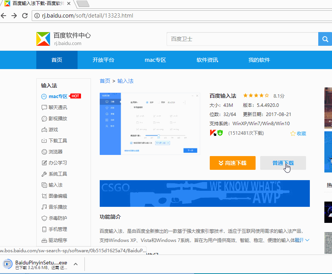Switch to the 软件资讯 navigation tab

pos(207,60)
